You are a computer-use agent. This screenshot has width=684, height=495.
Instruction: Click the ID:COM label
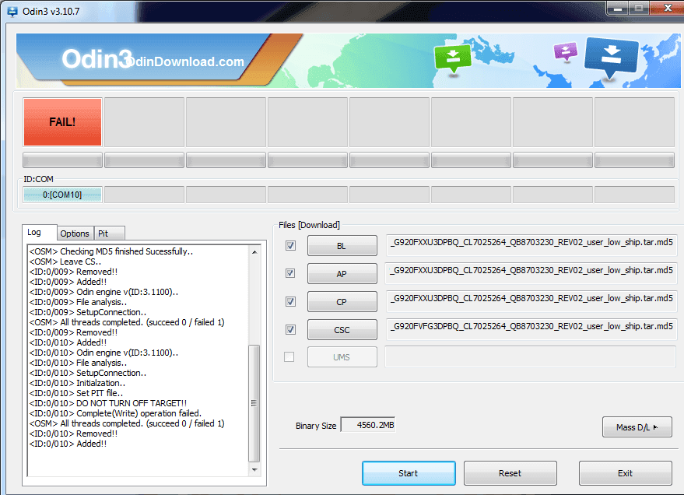pos(38,179)
